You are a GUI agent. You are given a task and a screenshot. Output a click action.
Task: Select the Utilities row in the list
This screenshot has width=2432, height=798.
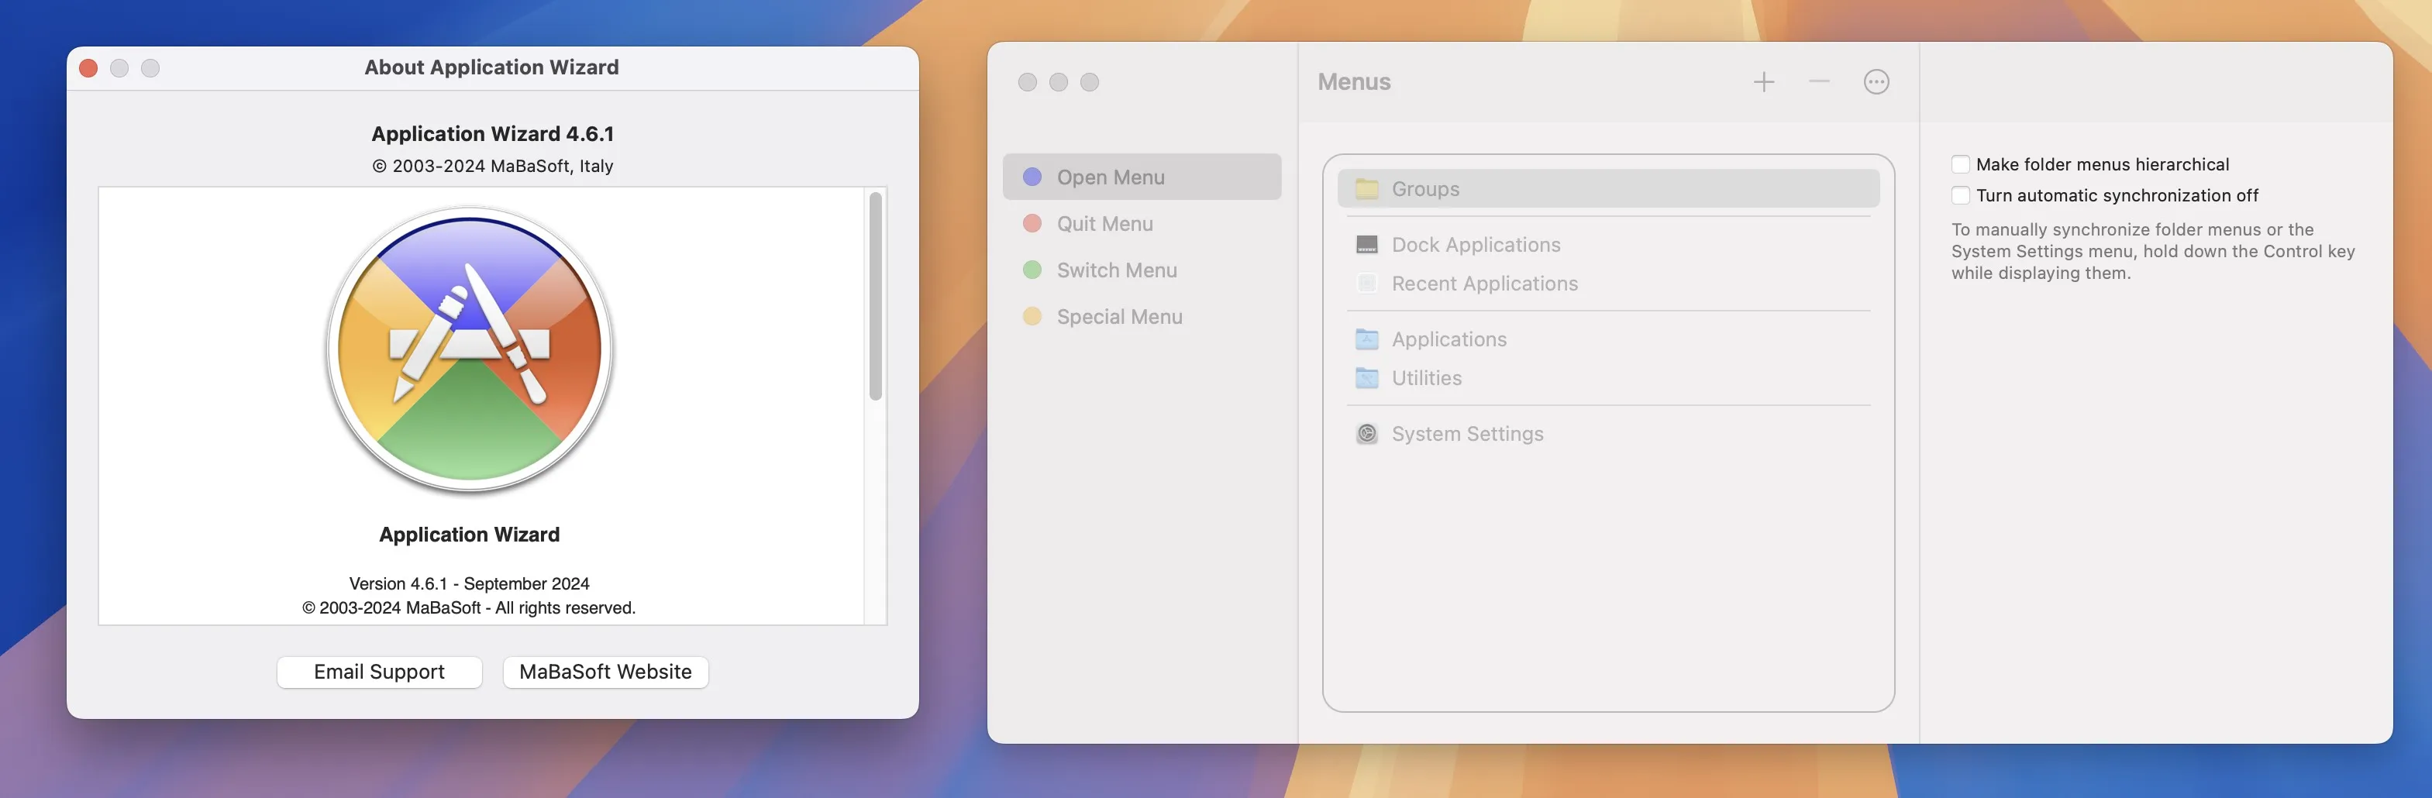1608,377
